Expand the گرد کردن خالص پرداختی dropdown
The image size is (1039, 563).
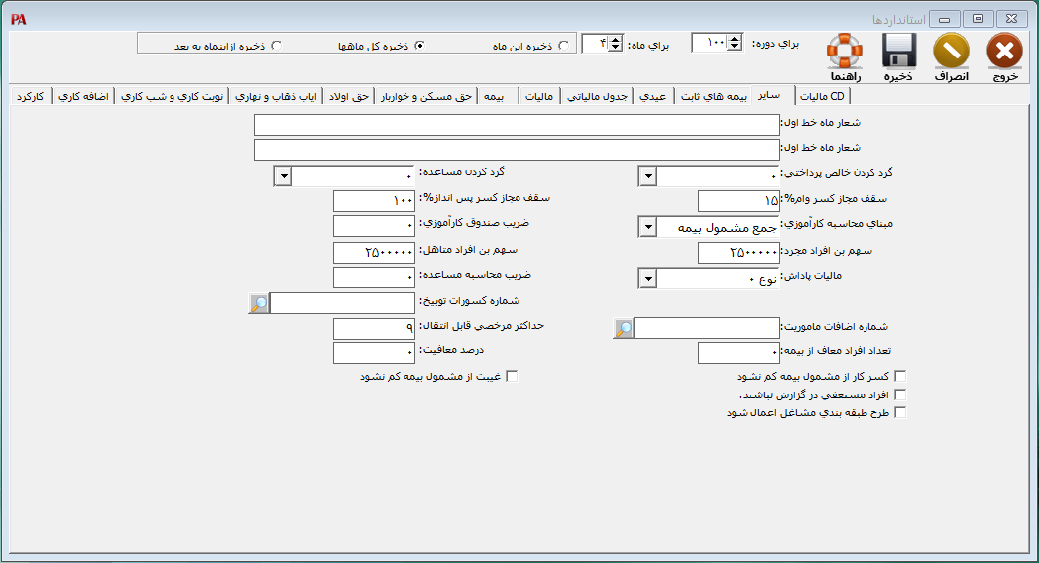(x=646, y=176)
